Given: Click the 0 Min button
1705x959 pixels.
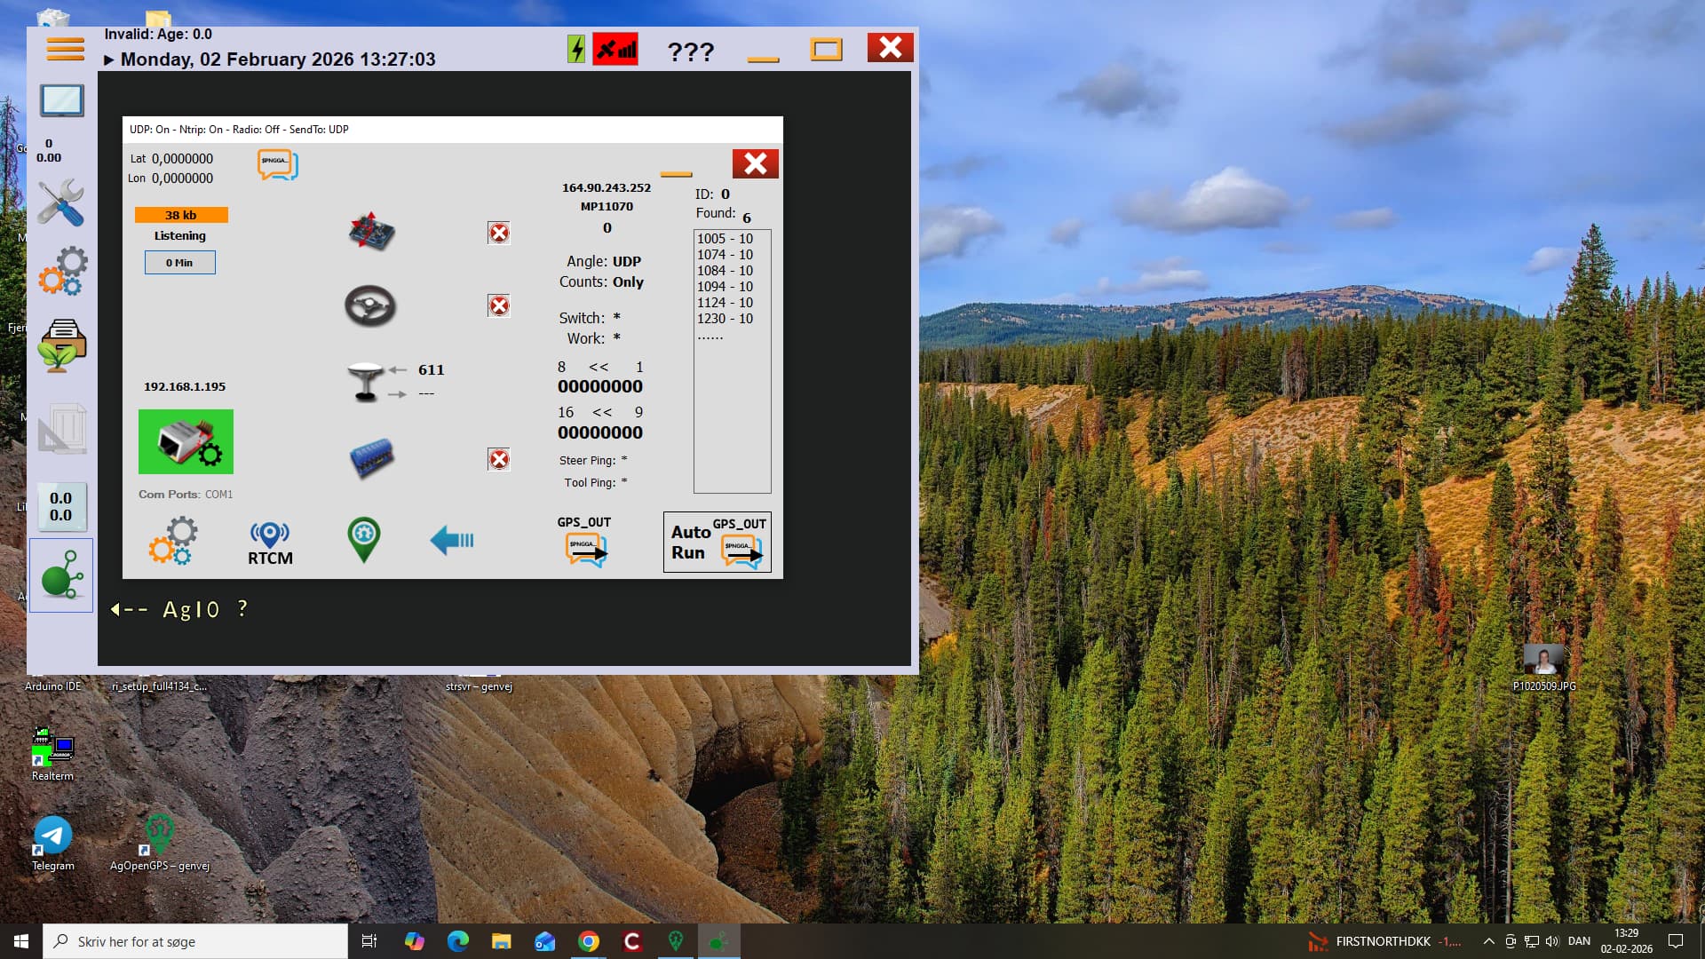Looking at the screenshot, I should coord(179,263).
